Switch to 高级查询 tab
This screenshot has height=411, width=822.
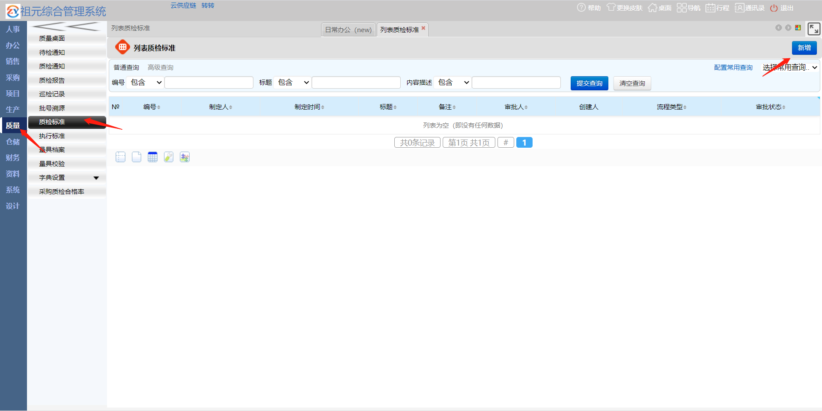coord(161,68)
